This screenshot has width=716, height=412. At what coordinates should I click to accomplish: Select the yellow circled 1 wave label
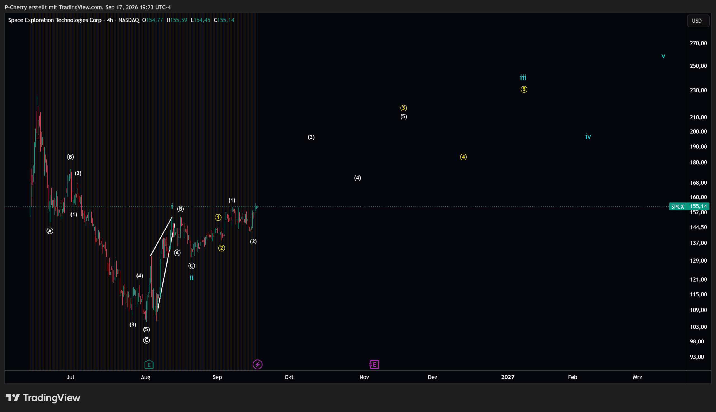tap(218, 217)
